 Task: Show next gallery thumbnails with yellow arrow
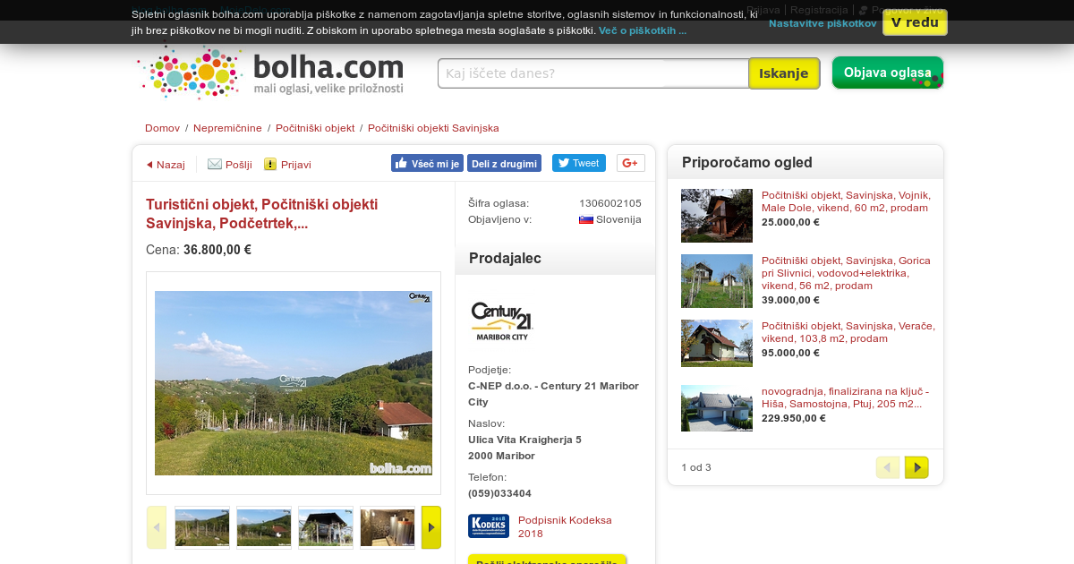point(431,527)
